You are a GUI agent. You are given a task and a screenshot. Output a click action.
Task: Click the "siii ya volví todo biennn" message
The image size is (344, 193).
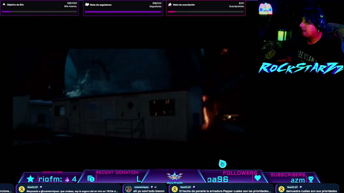(149, 191)
